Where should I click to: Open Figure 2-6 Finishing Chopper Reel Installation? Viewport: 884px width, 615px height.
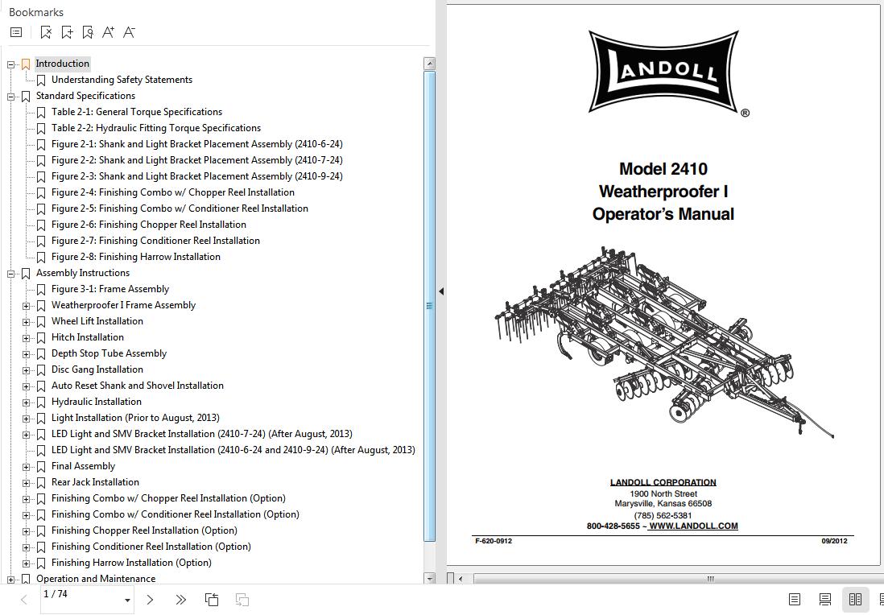click(x=149, y=225)
